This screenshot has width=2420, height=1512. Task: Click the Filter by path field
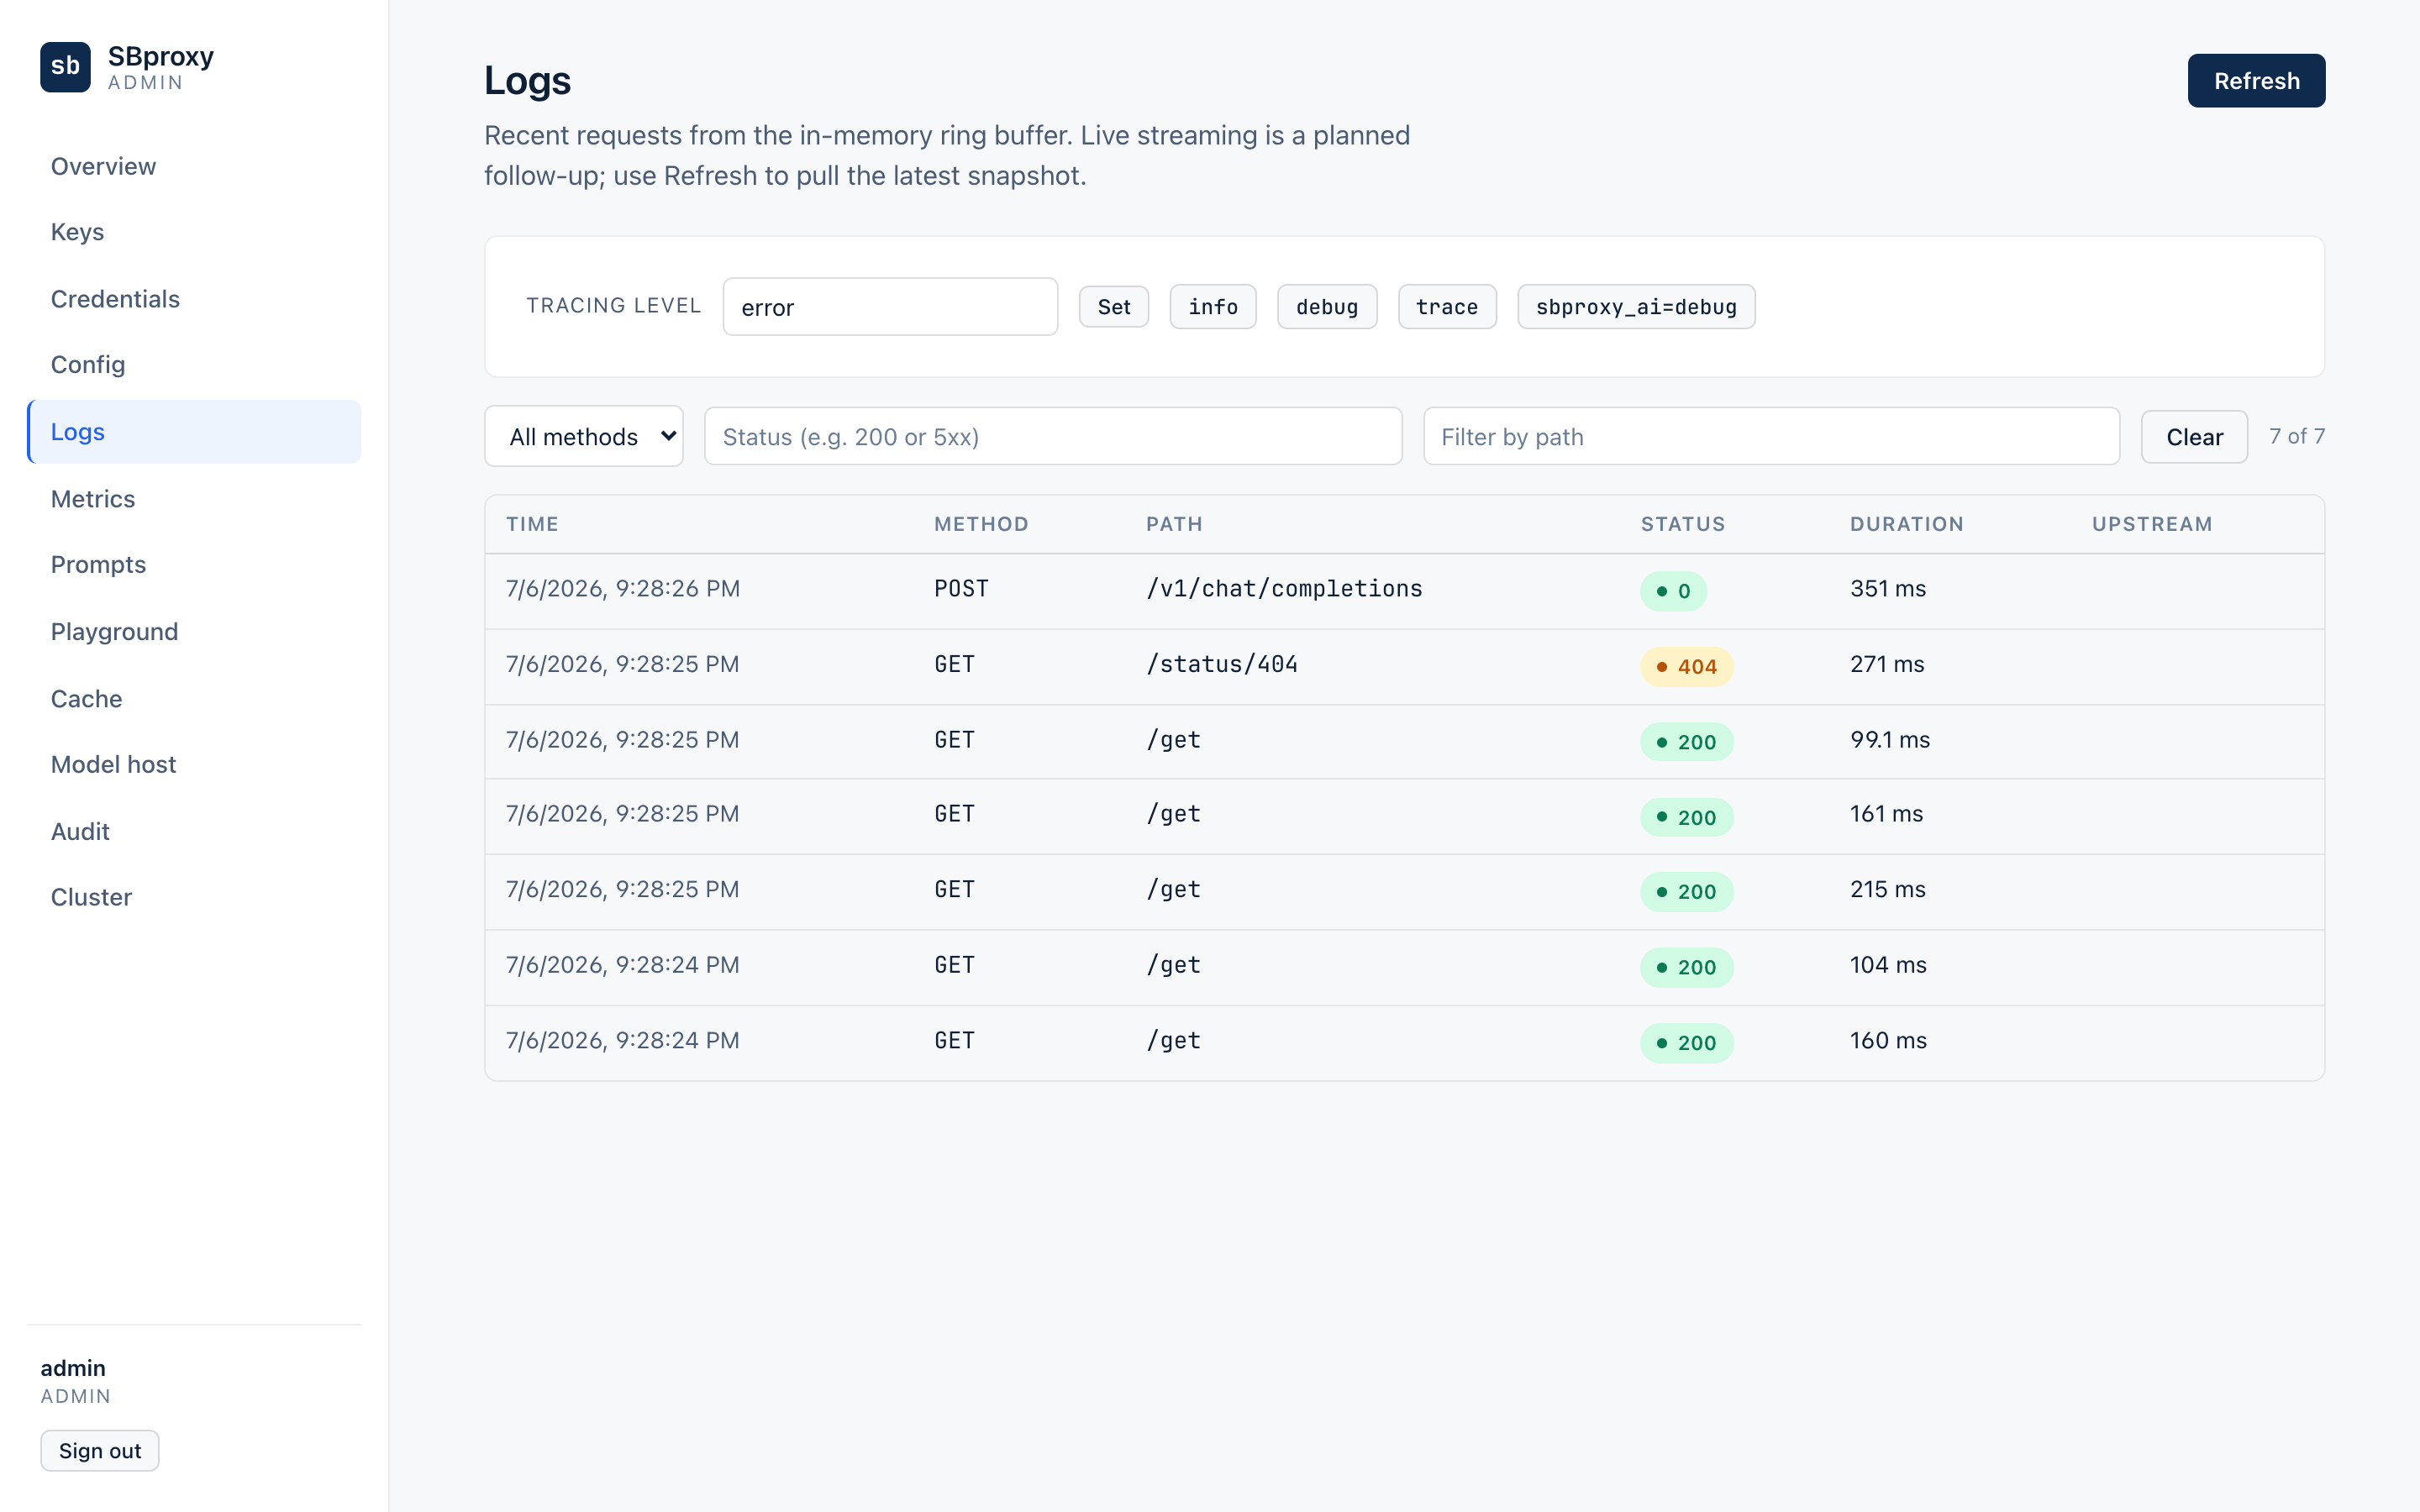coord(1771,436)
